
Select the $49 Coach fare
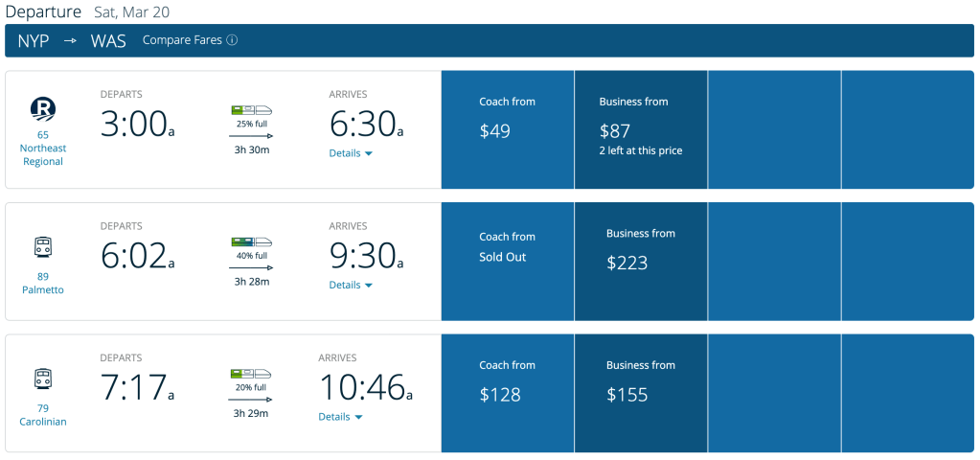[x=508, y=129]
